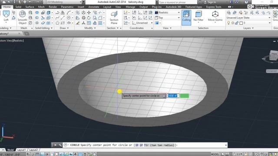Viewport: 278px width, 156px height.
Task: Click the Circle tool in Draw panel
Action: point(69,18)
